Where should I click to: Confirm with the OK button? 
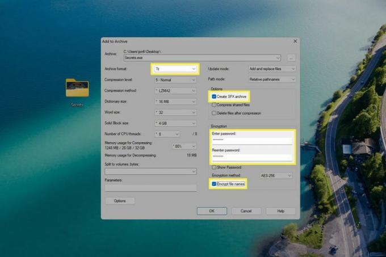pos(212,211)
